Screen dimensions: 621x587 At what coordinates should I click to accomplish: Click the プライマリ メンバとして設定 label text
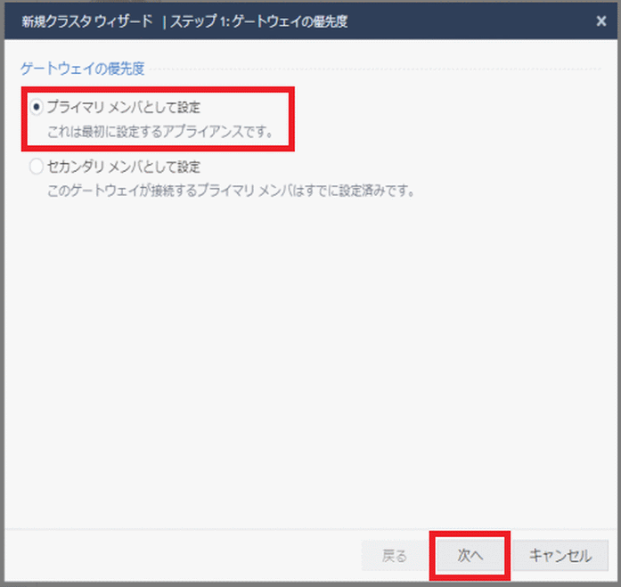(x=123, y=108)
